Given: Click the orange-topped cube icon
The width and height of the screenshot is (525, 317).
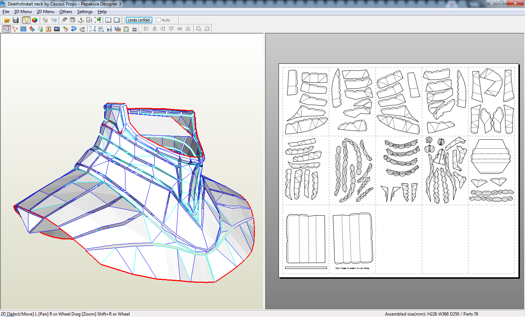Looking at the screenshot, I should pos(54,20).
